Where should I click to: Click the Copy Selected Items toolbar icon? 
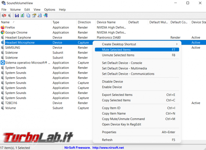[28, 16]
